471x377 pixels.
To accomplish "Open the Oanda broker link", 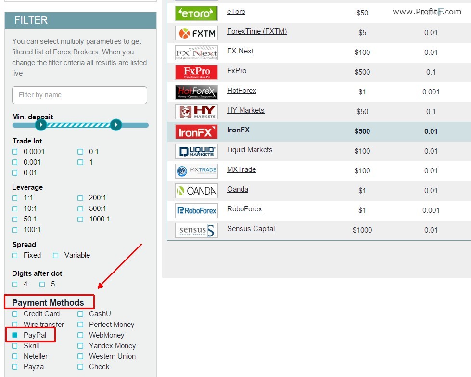I will (x=238, y=189).
